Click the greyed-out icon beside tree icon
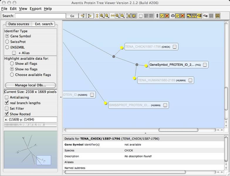This screenshot has height=176, width=230. click(x=211, y=16)
